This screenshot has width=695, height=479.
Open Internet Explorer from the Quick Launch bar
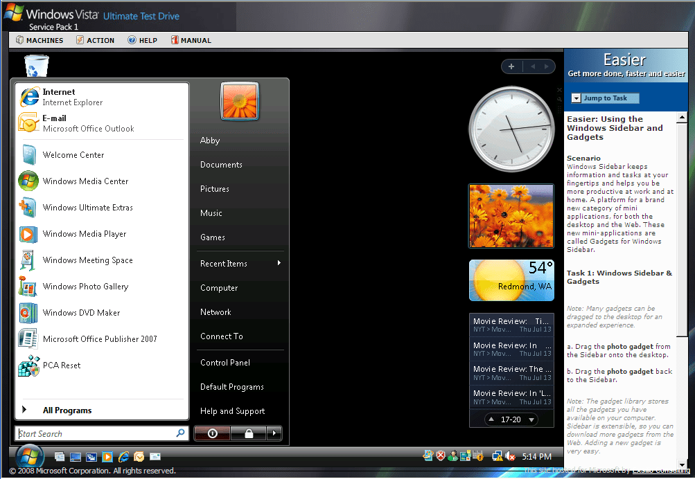[x=123, y=457]
